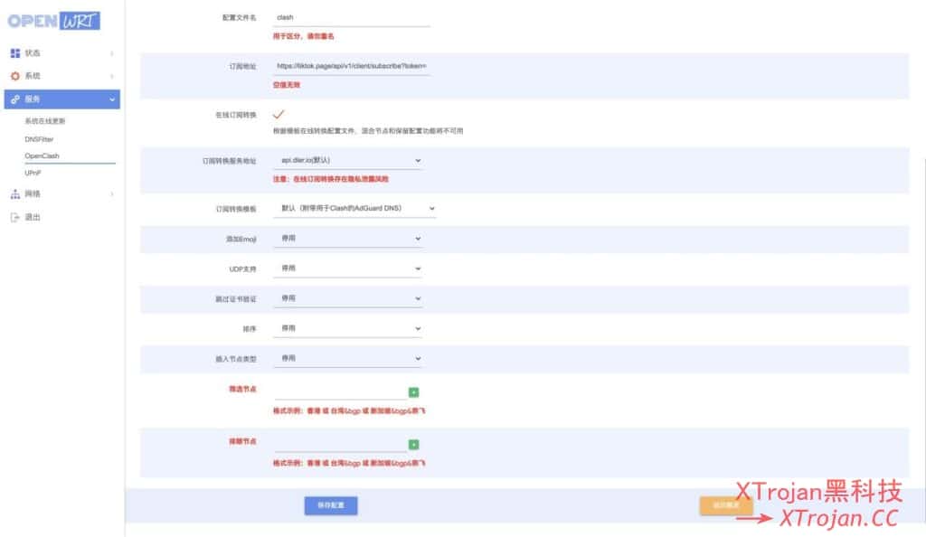
Task: Click the 保存配置 button
Action: point(329,505)
